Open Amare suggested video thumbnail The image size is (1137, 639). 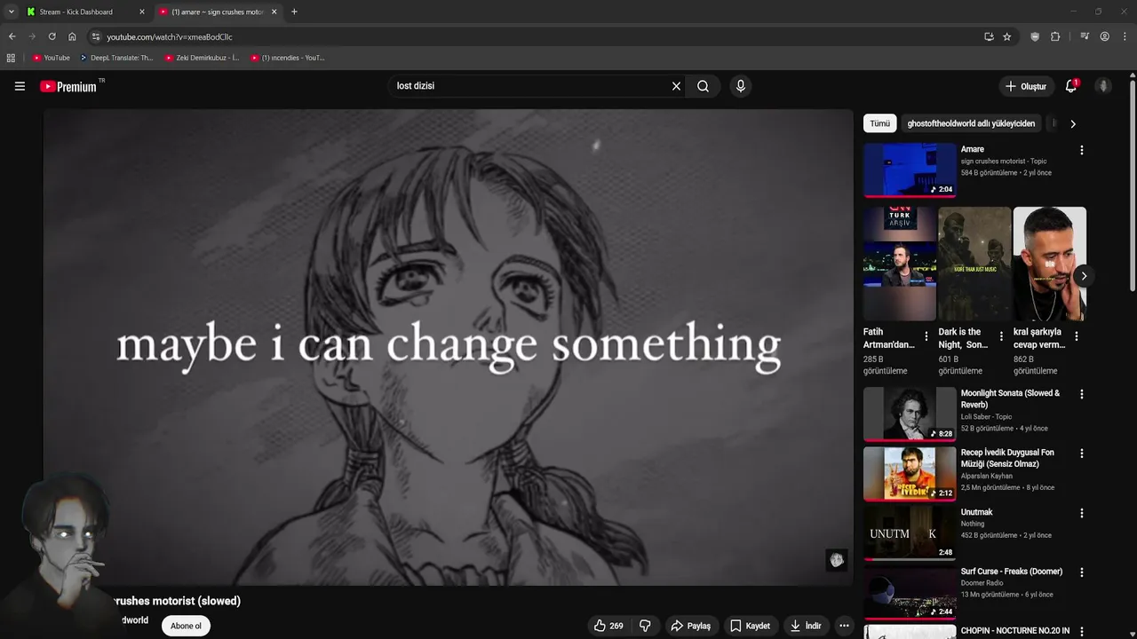(910, 170)
